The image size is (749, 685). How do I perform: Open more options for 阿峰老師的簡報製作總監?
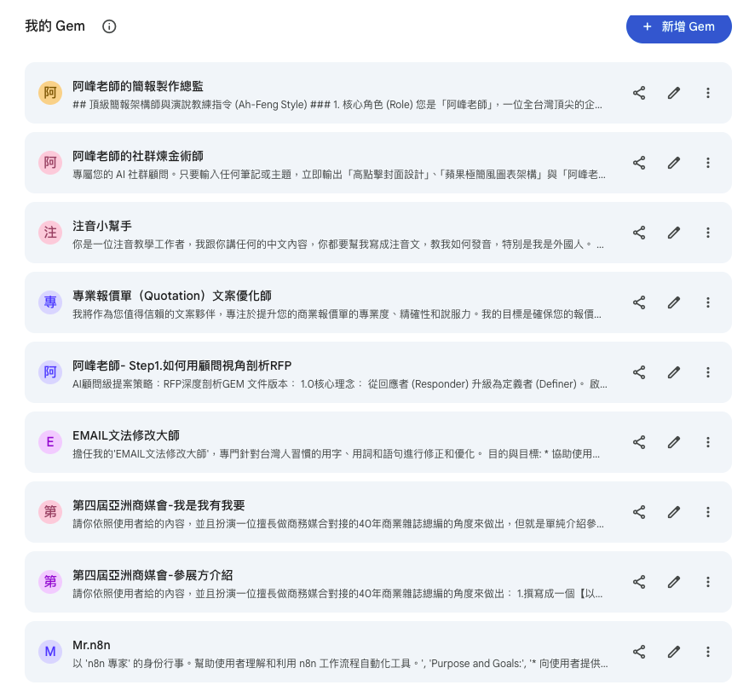pos(708,93)
